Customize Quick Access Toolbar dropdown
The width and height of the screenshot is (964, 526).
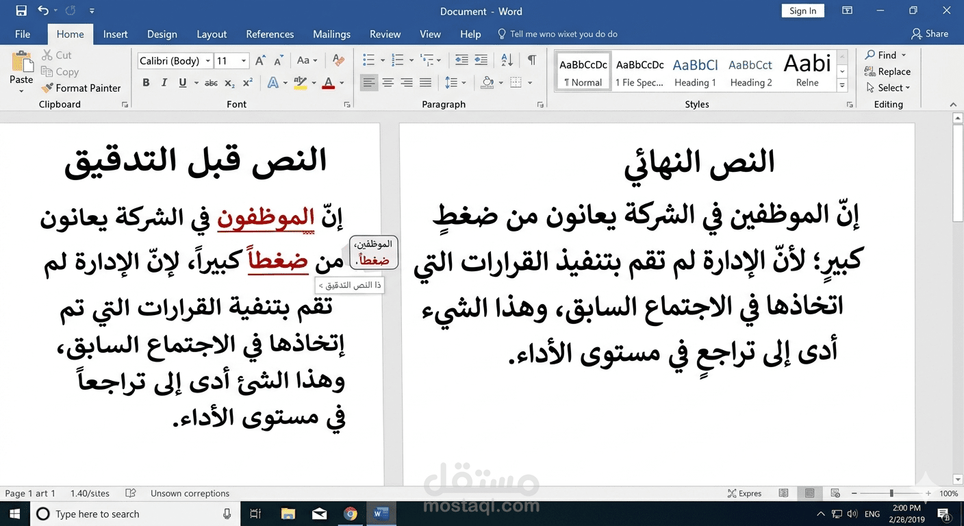click(92, 12)
